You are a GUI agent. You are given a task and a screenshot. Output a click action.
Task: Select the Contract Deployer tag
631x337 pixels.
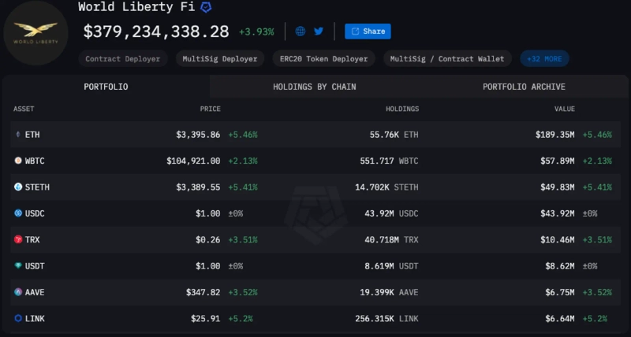tap(122, 58)
